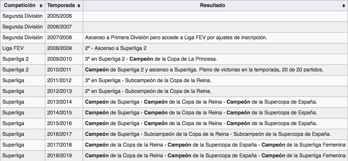Screen dimensions: 348x161
Task: Select the 2018/2019 season cell
Action: [x=59, y=156]
